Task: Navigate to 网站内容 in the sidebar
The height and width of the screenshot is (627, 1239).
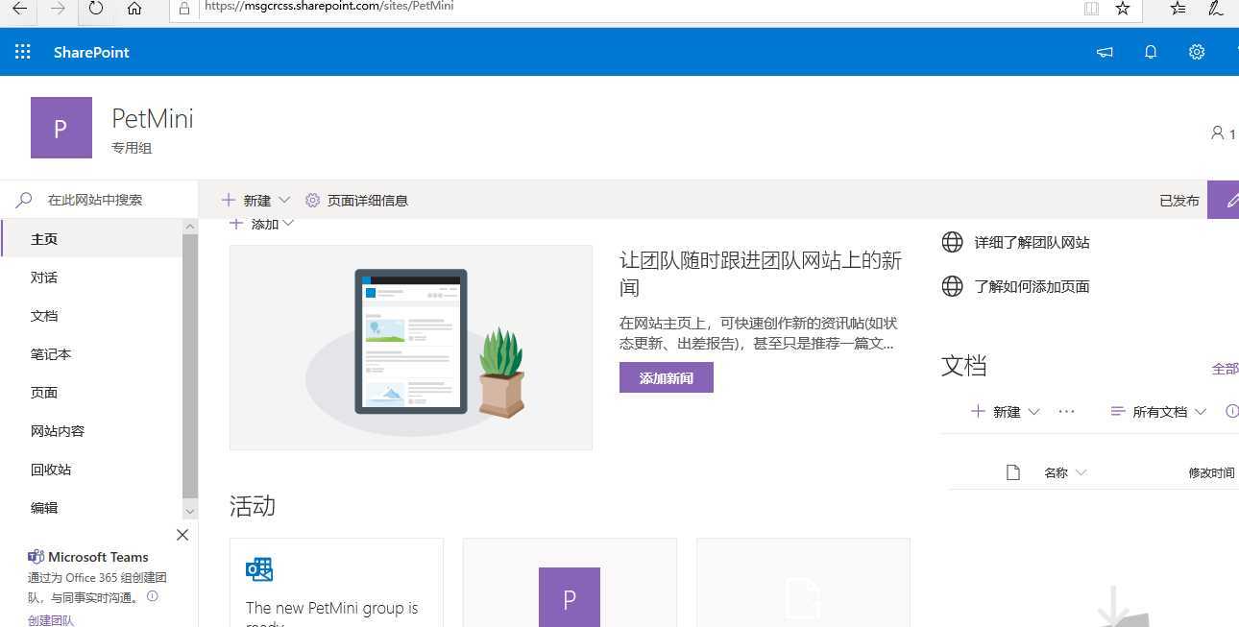Action: (57, 430)
